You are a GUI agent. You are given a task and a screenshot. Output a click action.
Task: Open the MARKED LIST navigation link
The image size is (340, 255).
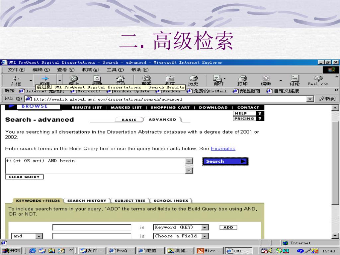point(126,107)
